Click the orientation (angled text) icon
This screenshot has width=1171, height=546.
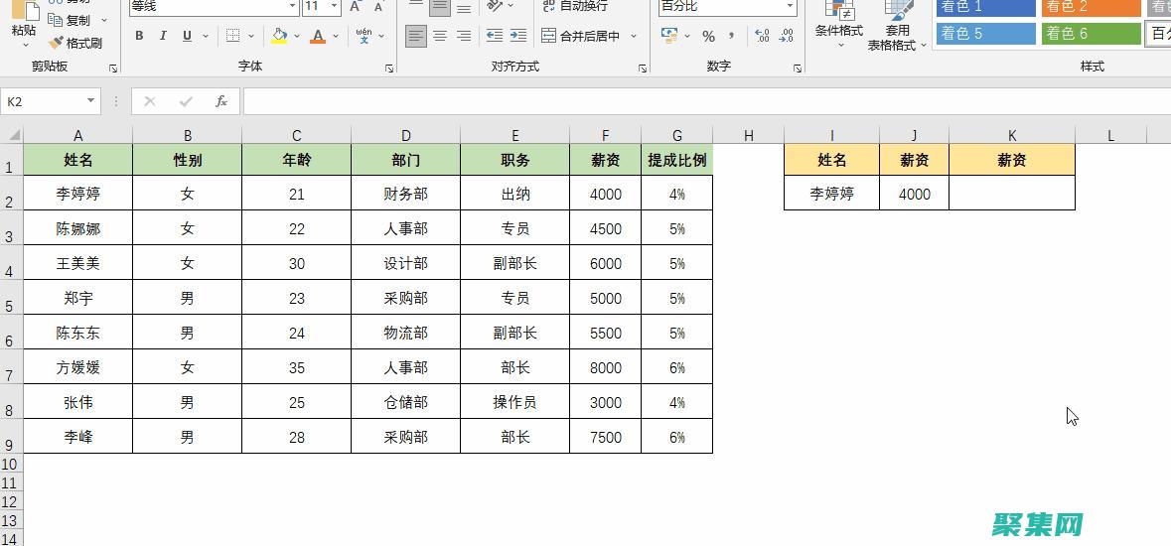(496, 6)
